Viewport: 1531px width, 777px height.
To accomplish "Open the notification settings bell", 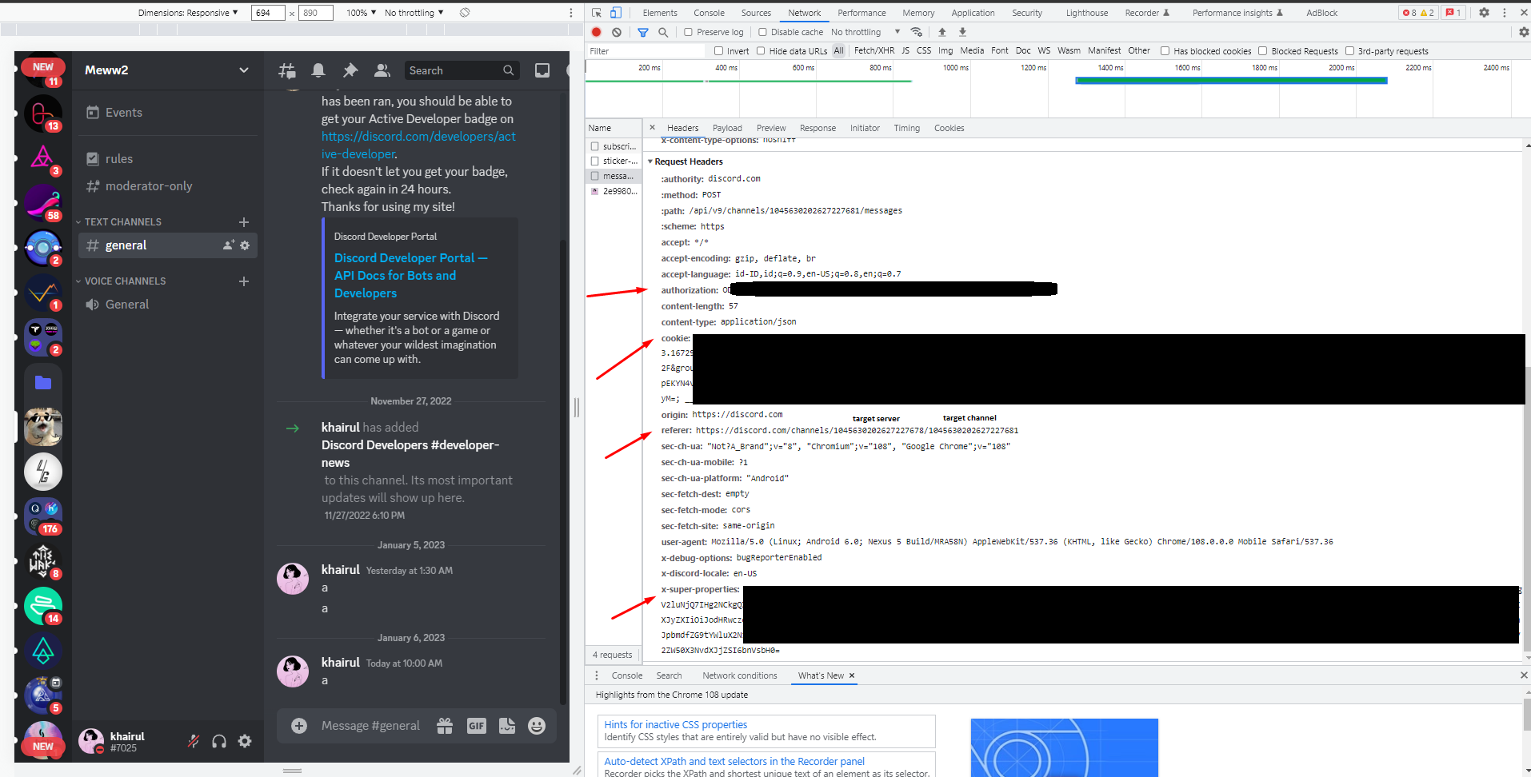I will click(x=318, y=70).
